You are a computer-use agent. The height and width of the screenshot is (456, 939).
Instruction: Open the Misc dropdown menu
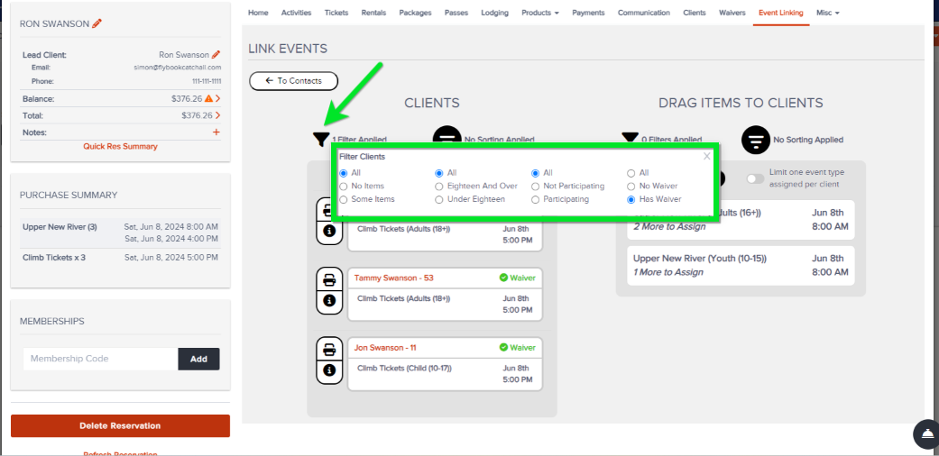pyautogui.click(x=828, y=13)
